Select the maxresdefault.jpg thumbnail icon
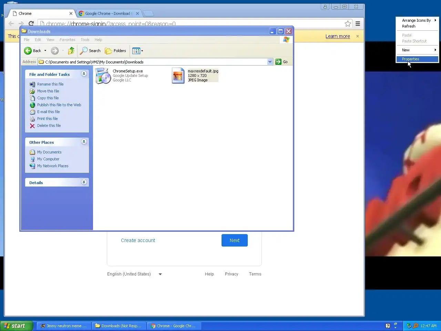Screen dimensions: 441x331 178,76
